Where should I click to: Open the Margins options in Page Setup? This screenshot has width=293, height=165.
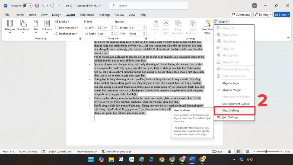(x=10, y=26)
